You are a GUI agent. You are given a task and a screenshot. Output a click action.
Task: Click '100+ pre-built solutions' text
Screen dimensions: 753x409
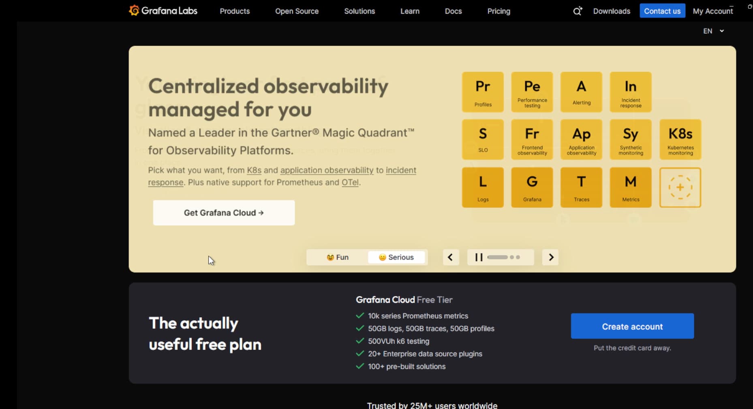pyautogui.click(x=406, y=366)
